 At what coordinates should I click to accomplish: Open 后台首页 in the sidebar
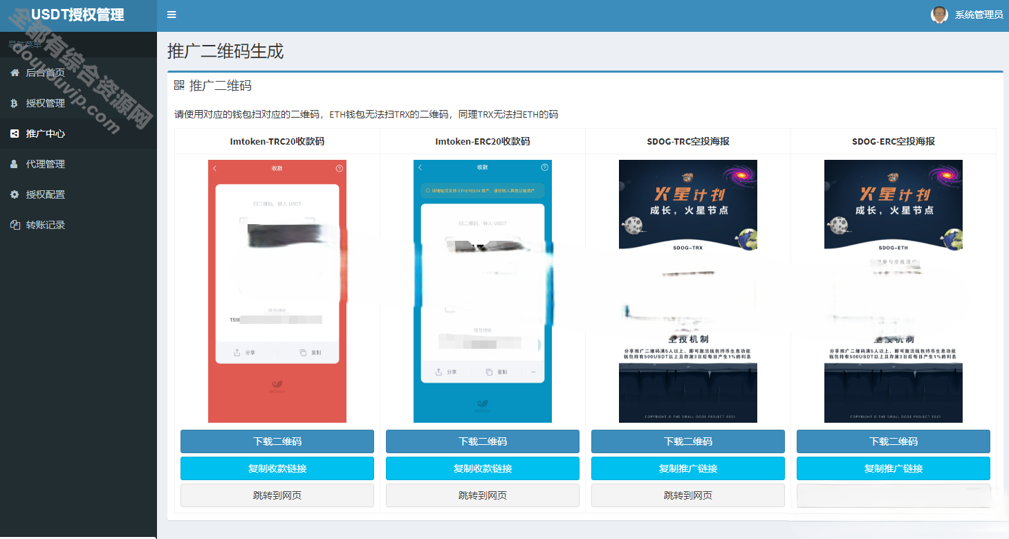click(78, 73)
